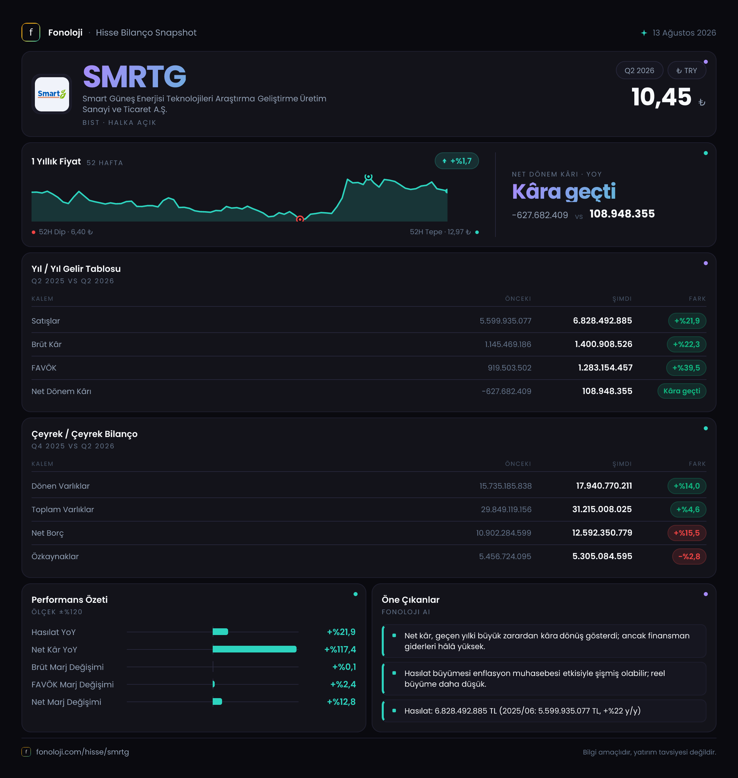This screenshot has width=738, height=778.
Task: Click the highlight about enflasyon muhasebesi
Action: coord(544,678)
